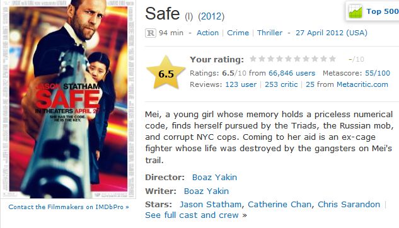Click the green chart icon beside Top 500
This screenshot has height=228, width=399.
(x=356, y=12)
